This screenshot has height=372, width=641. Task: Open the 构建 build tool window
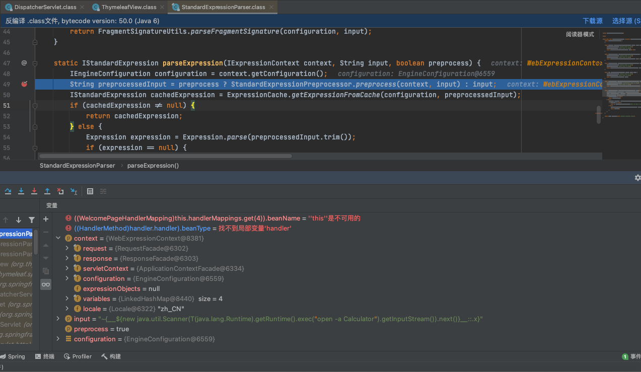click(x=111, y=356)
